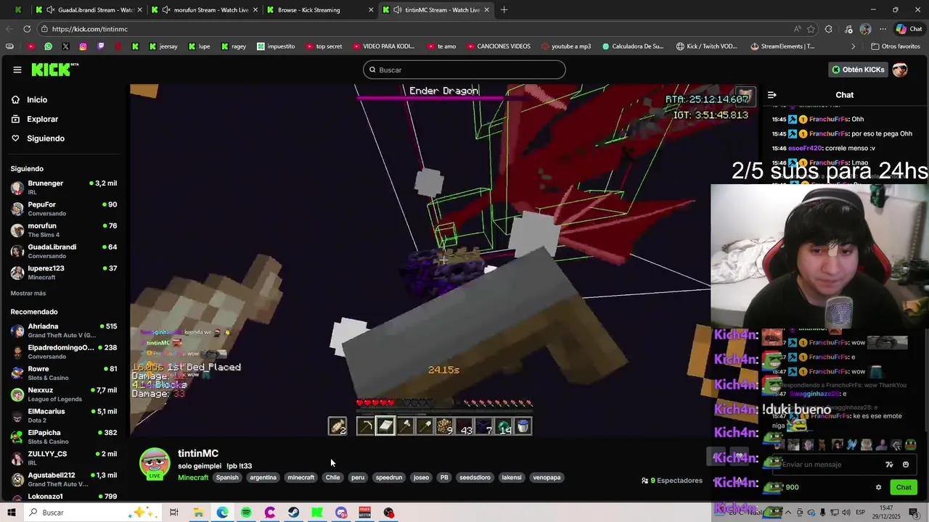
Task: Add this page to browser favorites star
Action: [811, 29]
